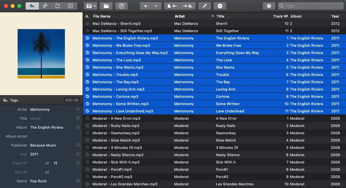Click the clear tags circle-minus toolbar icon
Image resolution: width=346 pixels, height=188 pixels.
(220, 6)
